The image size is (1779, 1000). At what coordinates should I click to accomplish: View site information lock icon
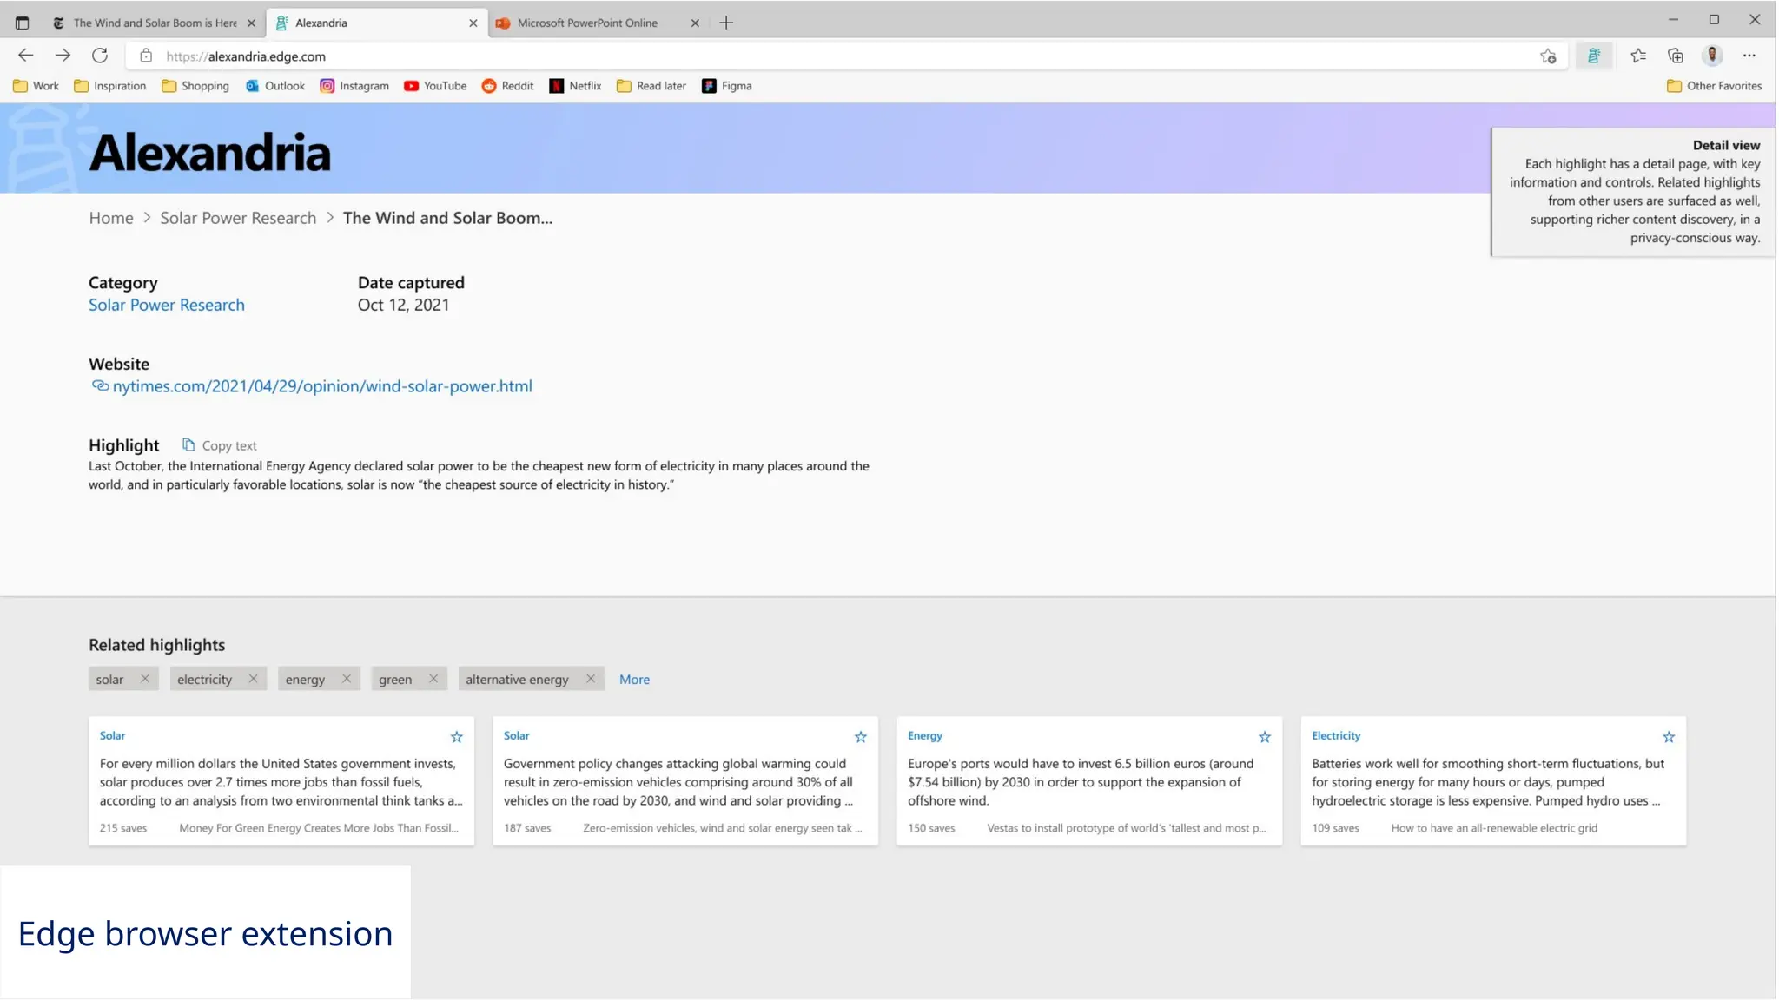(x=146, y=56)
